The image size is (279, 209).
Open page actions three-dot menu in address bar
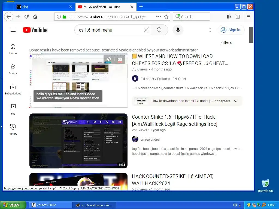click(159, 17)
